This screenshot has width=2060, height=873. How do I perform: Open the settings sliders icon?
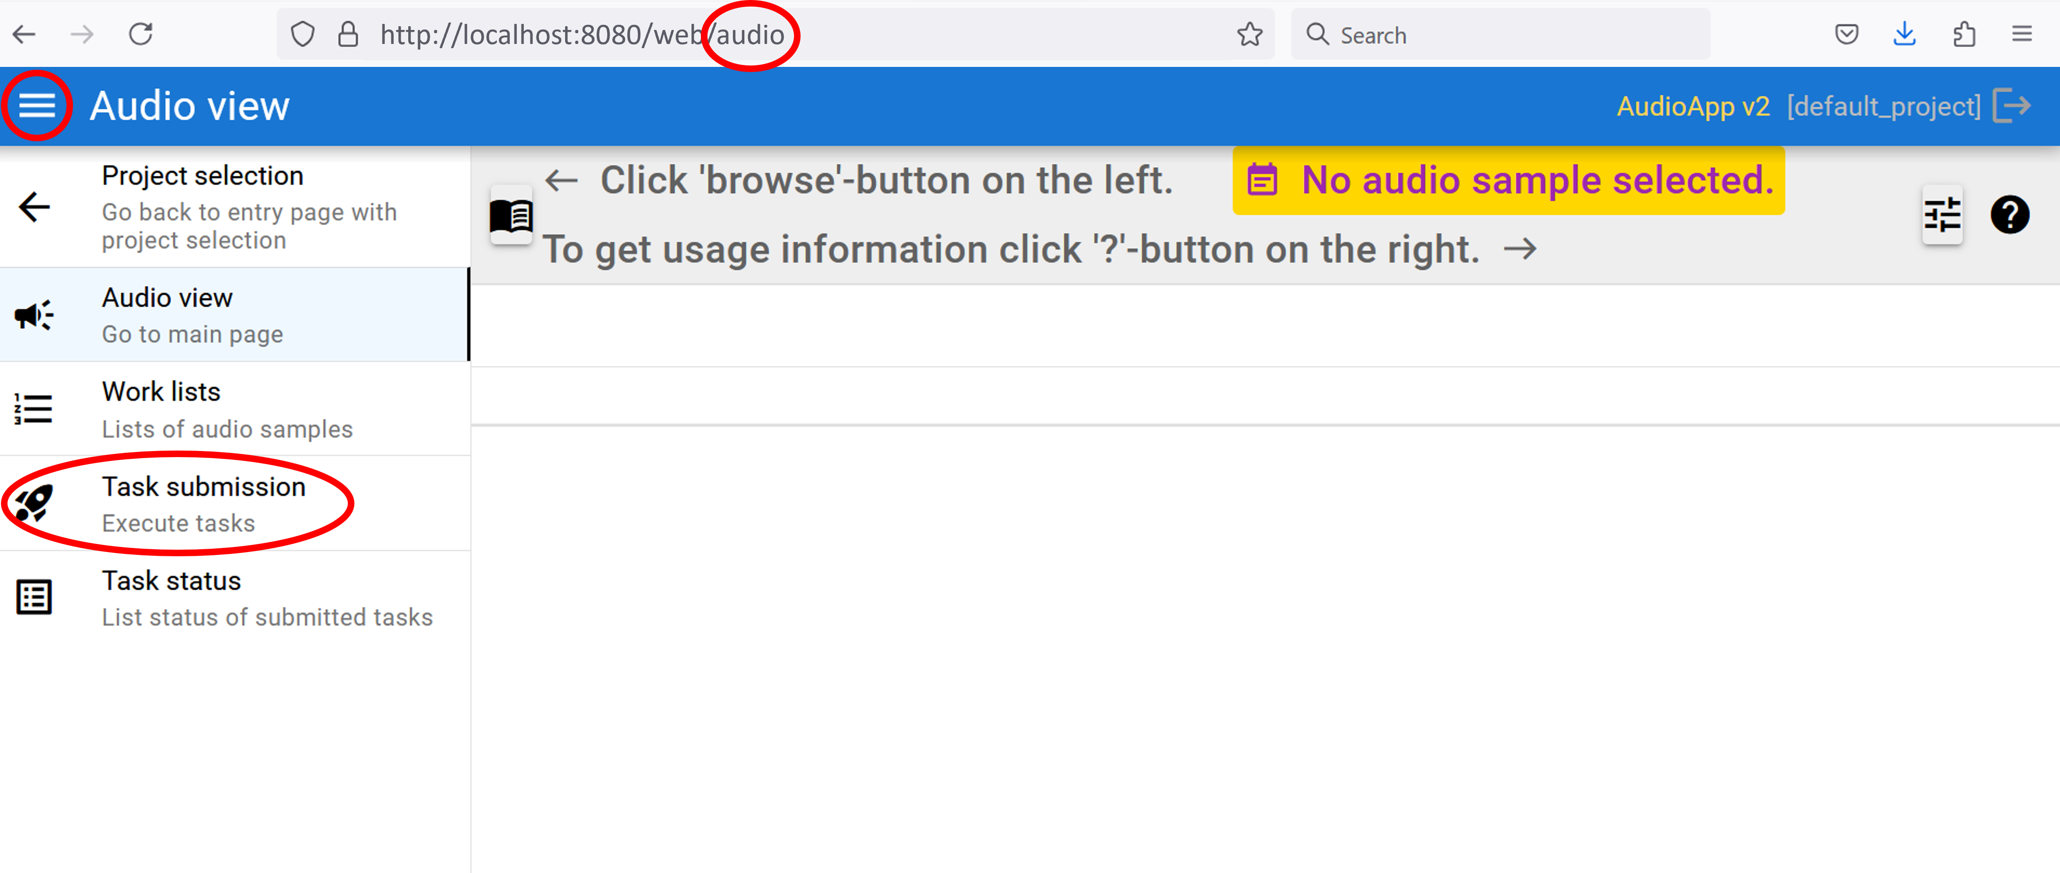tap(1942, 215)
